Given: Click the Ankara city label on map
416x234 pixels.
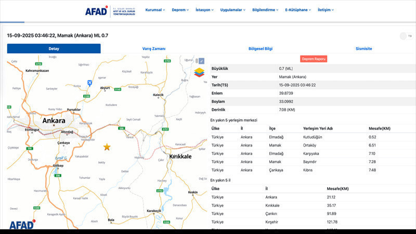Looking at the screenshot, I should pyautogui.click(x=54, y=121).
